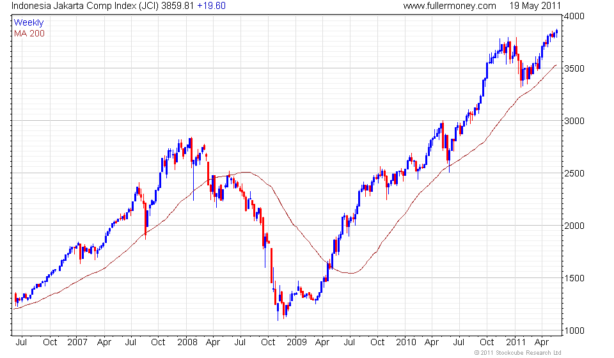Click the 1500 y-axis label

pyautogui.click(x=574, y=278)
